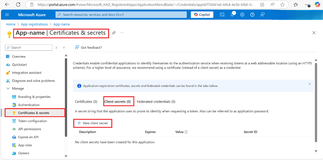
Task: Open Owners in the sidebar
Action: (23, 153)
